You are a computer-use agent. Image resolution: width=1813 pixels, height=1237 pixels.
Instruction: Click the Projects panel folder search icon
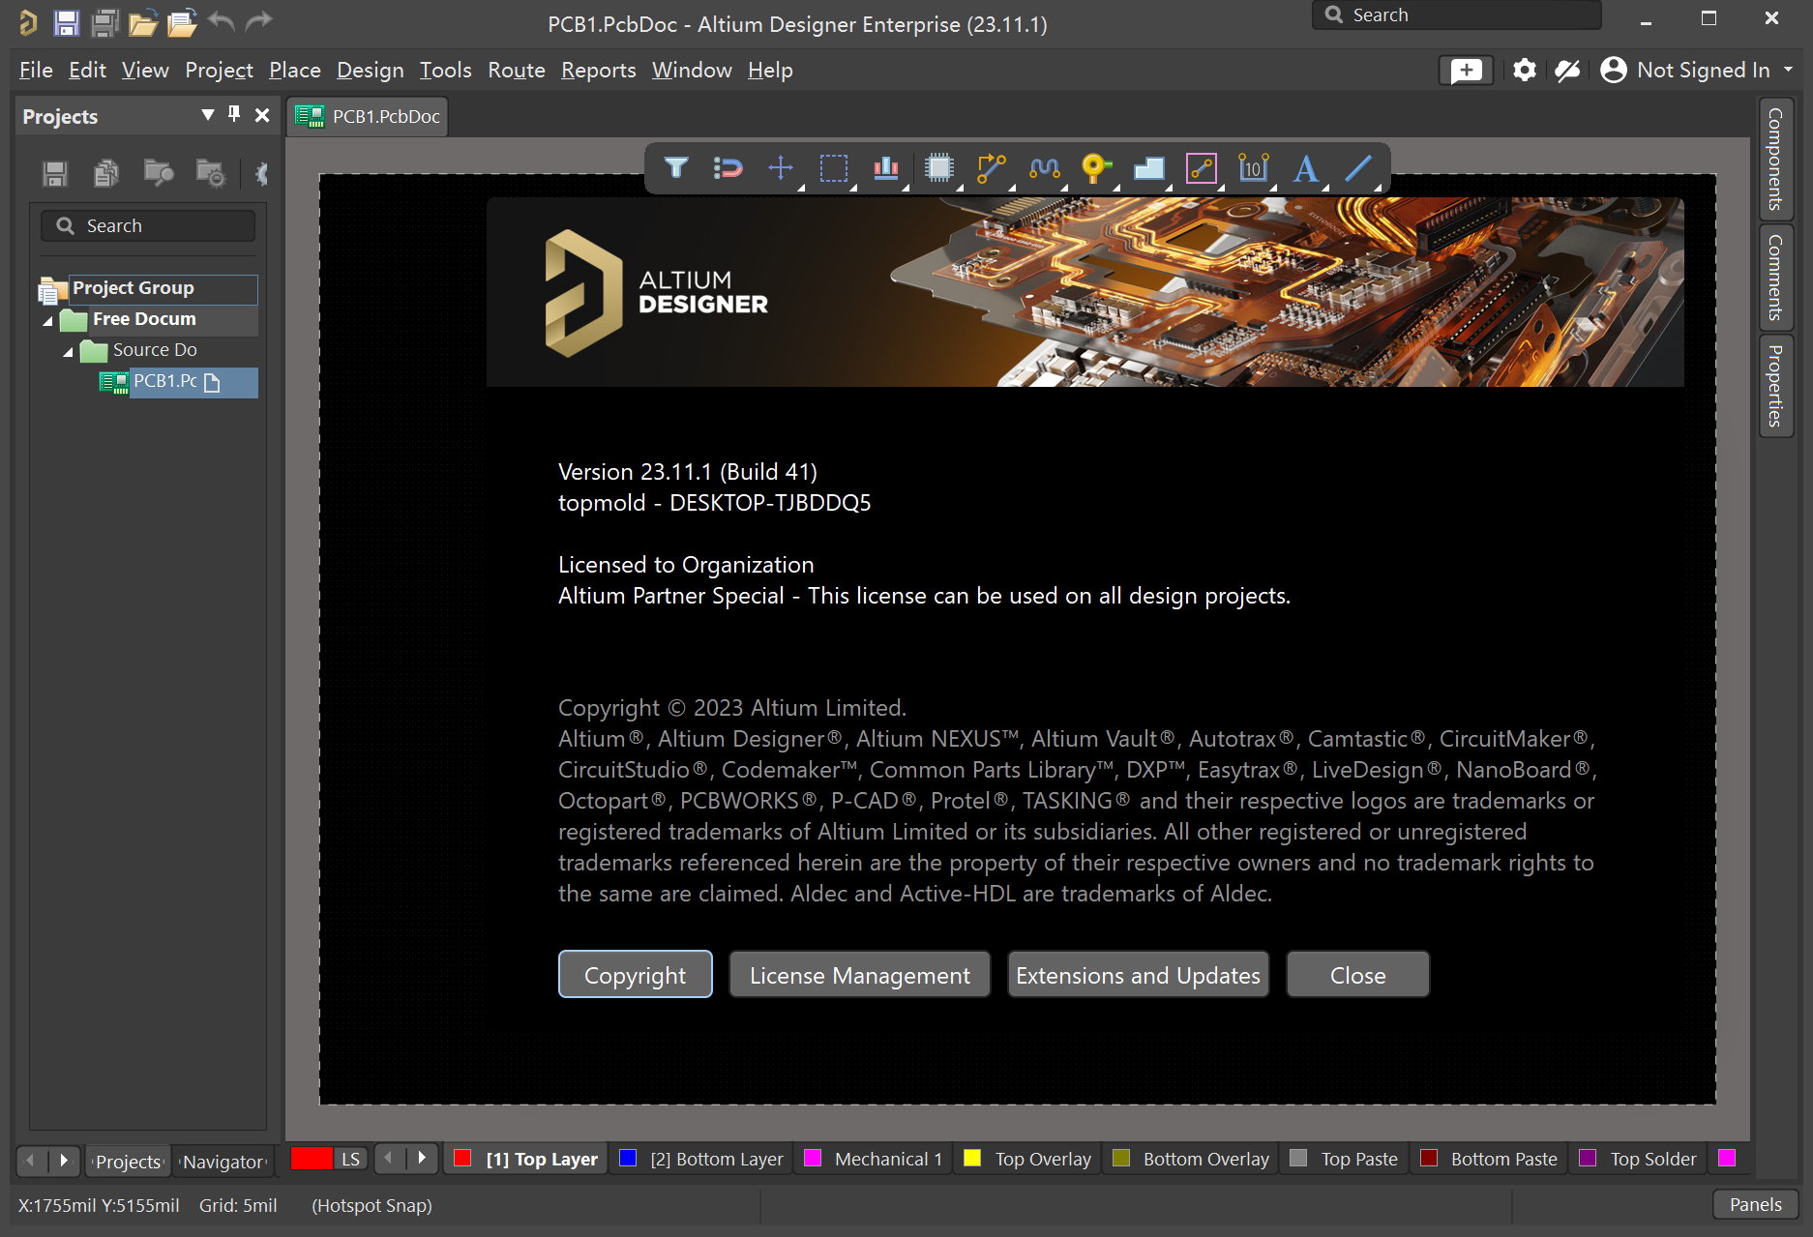point(159,173)
